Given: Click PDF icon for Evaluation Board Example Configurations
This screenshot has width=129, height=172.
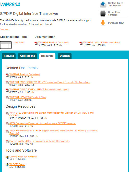Looking at the screenshot, I should 7,83.
